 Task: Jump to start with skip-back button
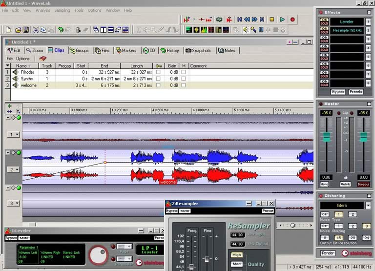(239, 20)
